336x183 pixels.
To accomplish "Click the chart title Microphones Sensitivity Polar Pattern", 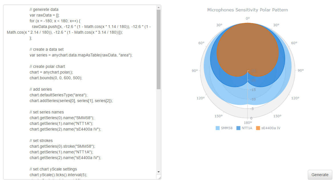I will click(247, 10).
